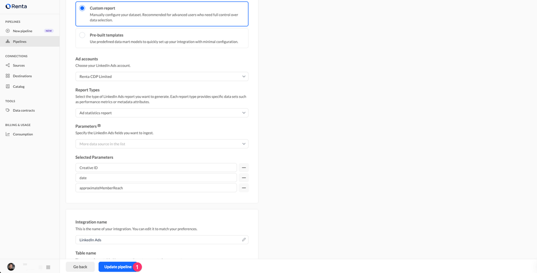Expand the Report Types dropdown
The height and width of the screenshot is (273, 537).
(x=162, y=113)
